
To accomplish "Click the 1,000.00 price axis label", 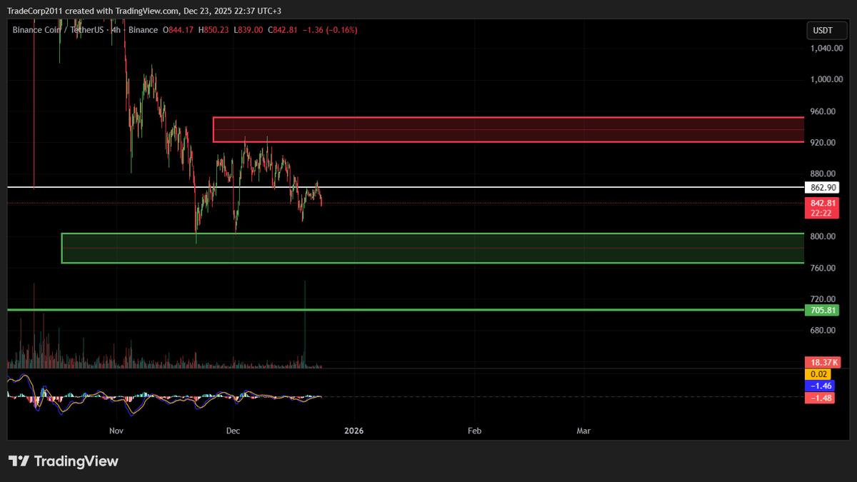I will point(826,79).
